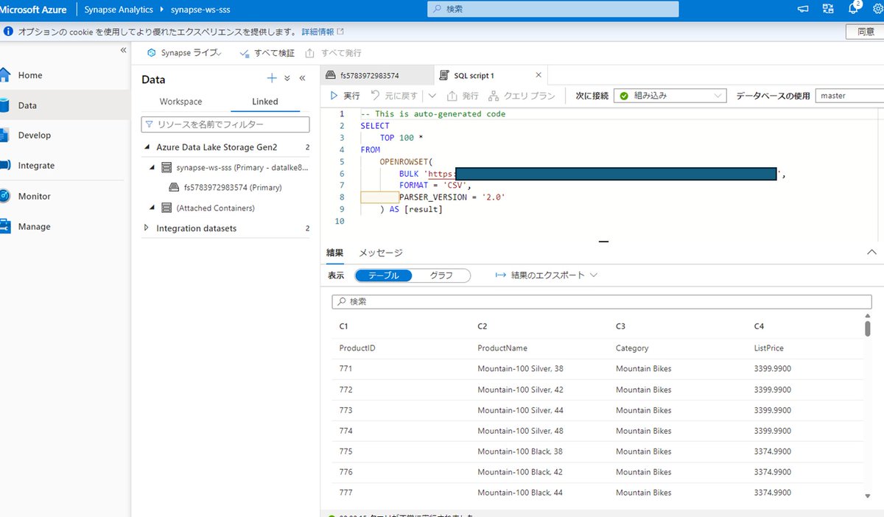Click the publish (発行) toolbar button
The image size is (884, 517).
pos(463,96)
